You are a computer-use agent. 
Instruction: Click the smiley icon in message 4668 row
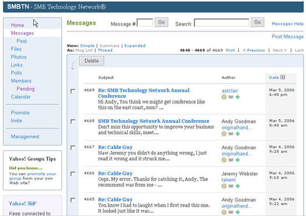click(x=224, y=134)
